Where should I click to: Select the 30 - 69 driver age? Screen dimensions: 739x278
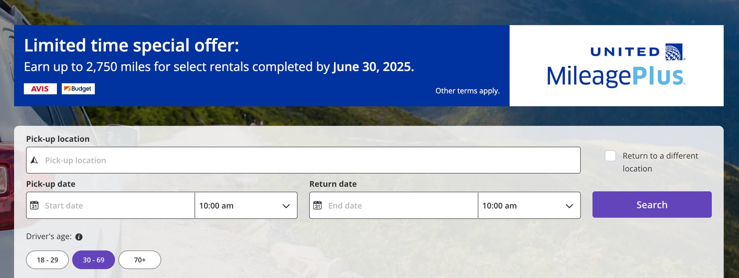click(94, 260)
